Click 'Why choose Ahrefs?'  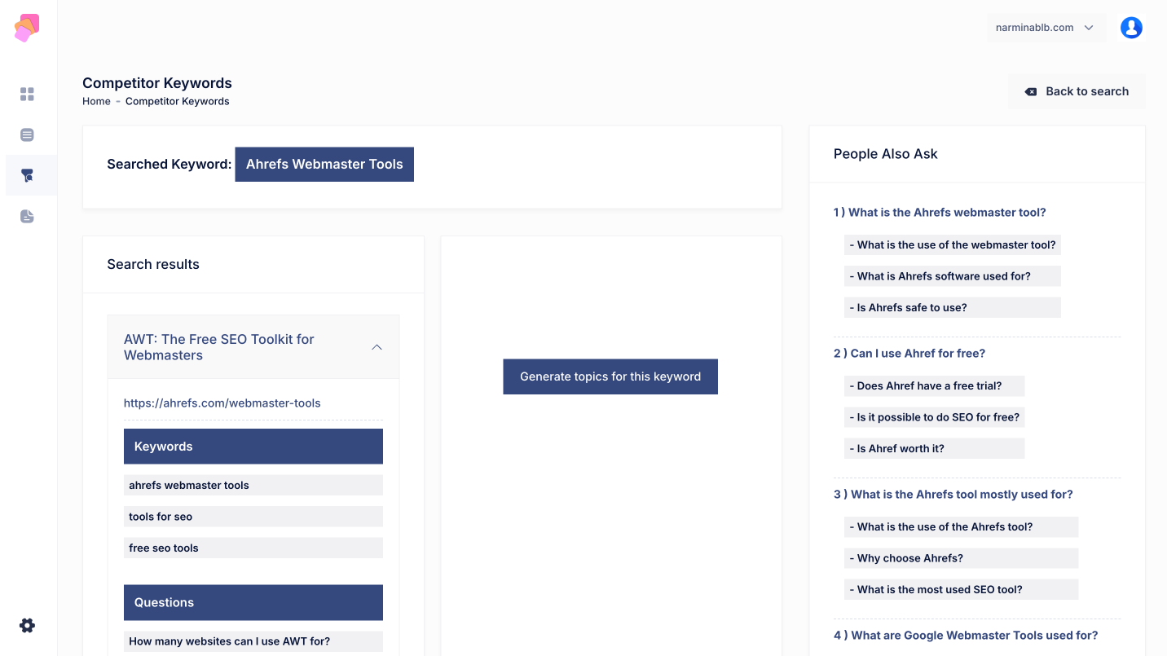tap(962, 558)
